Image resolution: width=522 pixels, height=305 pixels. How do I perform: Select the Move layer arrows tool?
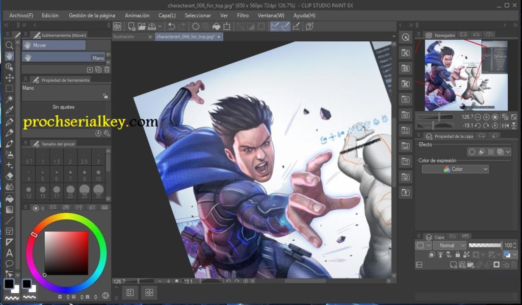tap(9, 78)
